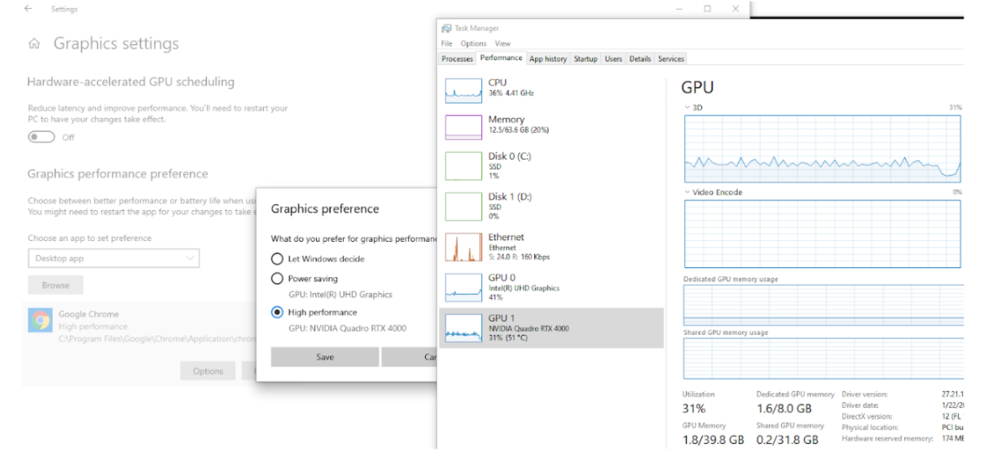
Task: Click the Google Chrome app icon
Action: pyautogui.click(x=39, y=322)
